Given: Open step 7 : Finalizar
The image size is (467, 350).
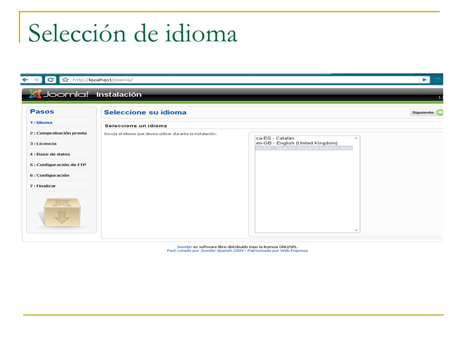Looking at the screenshot, I should click(x=43, y=186).
